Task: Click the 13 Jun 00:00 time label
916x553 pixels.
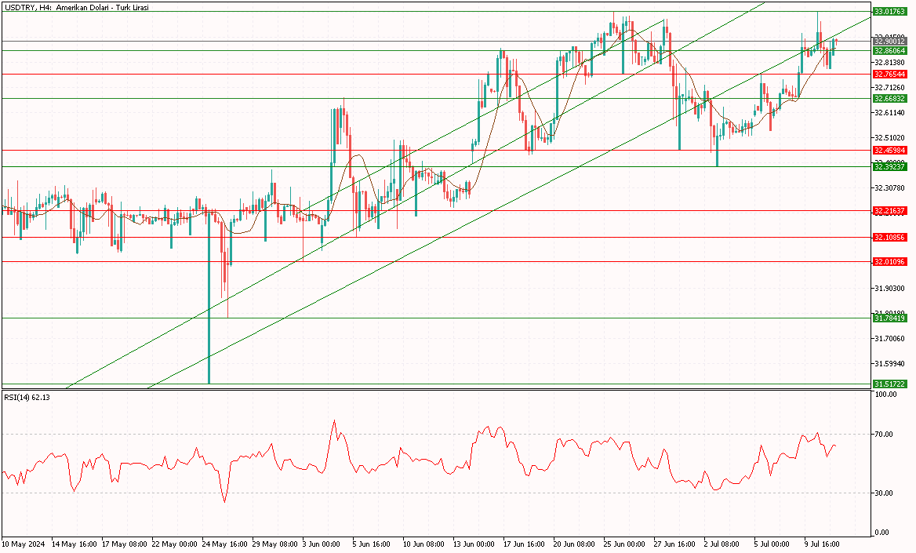Action: click(474, 544)
